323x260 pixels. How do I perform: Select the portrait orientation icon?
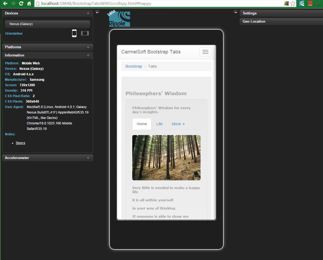click(x=74, y=33)
